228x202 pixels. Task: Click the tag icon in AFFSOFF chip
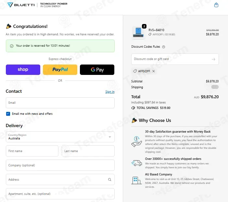click(x=135, y=71)
